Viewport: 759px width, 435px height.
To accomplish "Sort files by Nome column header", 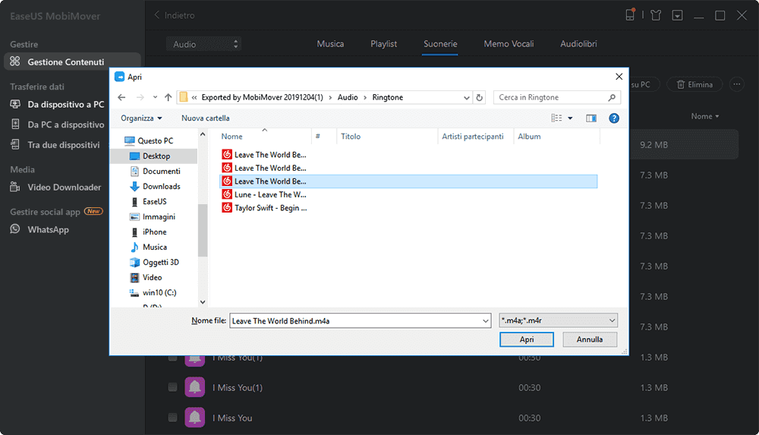I will [231, 137].
